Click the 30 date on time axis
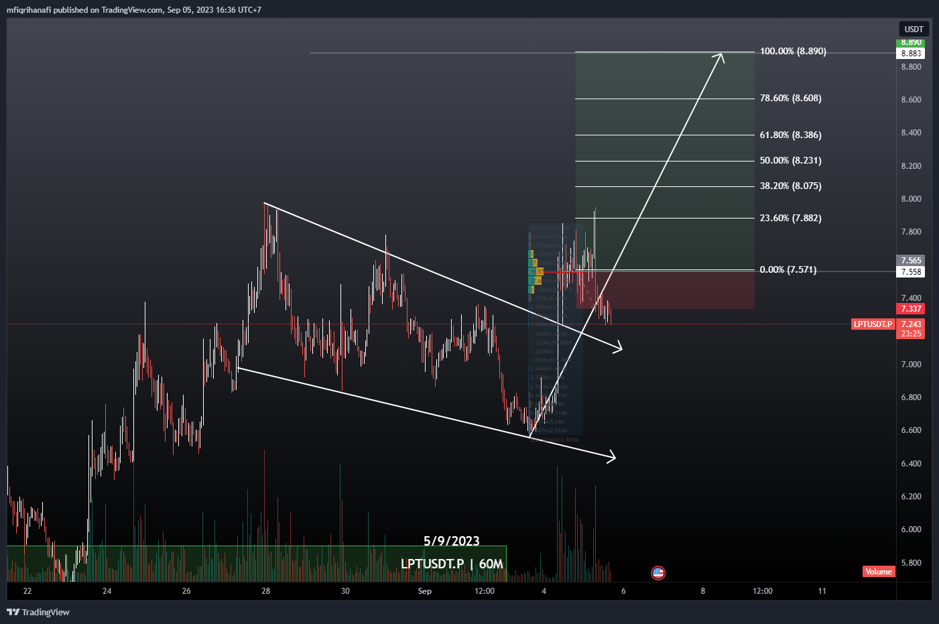Image resolution: width=939 pixels, height=624 pixels. (345, 591)
